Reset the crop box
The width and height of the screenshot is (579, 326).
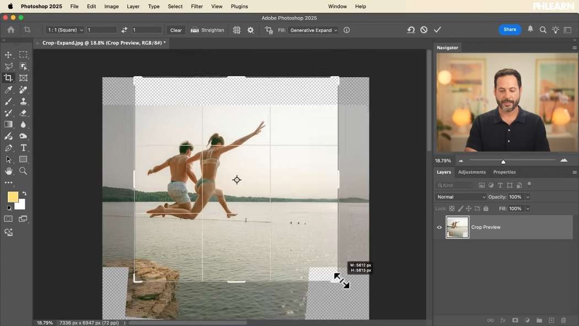(411, 30)
